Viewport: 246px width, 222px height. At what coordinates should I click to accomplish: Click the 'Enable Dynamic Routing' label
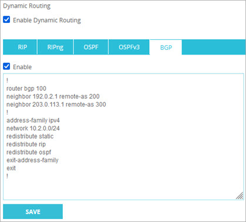pyautogui.click(x=47, y=21)
